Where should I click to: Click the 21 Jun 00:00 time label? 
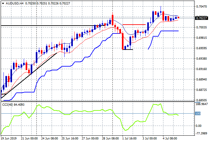[x=29, y=139]
